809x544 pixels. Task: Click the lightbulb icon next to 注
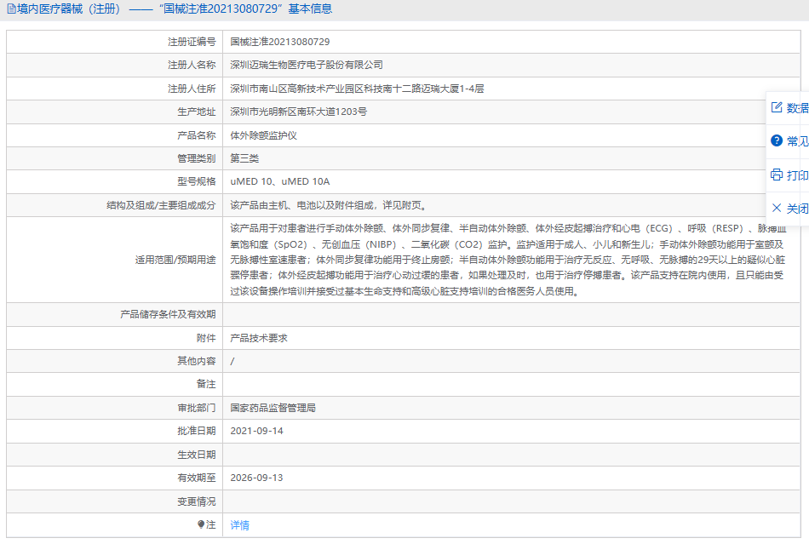[201, 525]
